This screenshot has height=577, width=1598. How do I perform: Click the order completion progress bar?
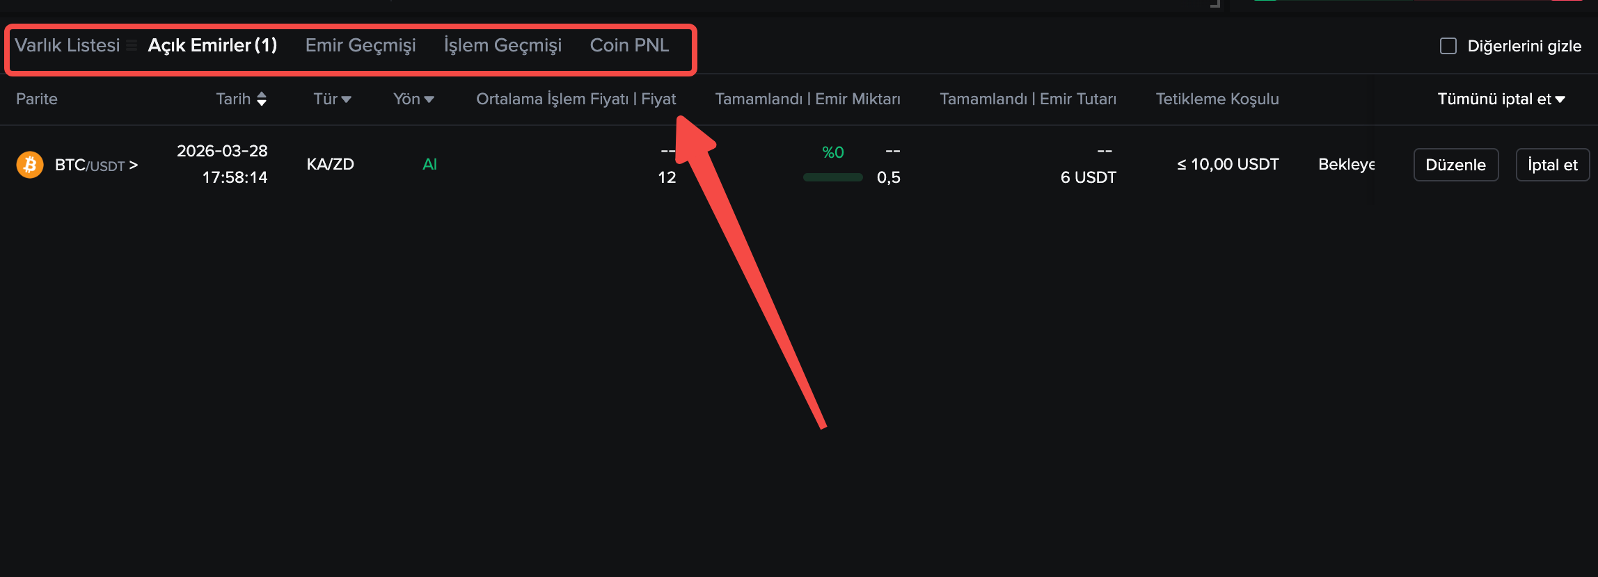click(x=832, y=177)
